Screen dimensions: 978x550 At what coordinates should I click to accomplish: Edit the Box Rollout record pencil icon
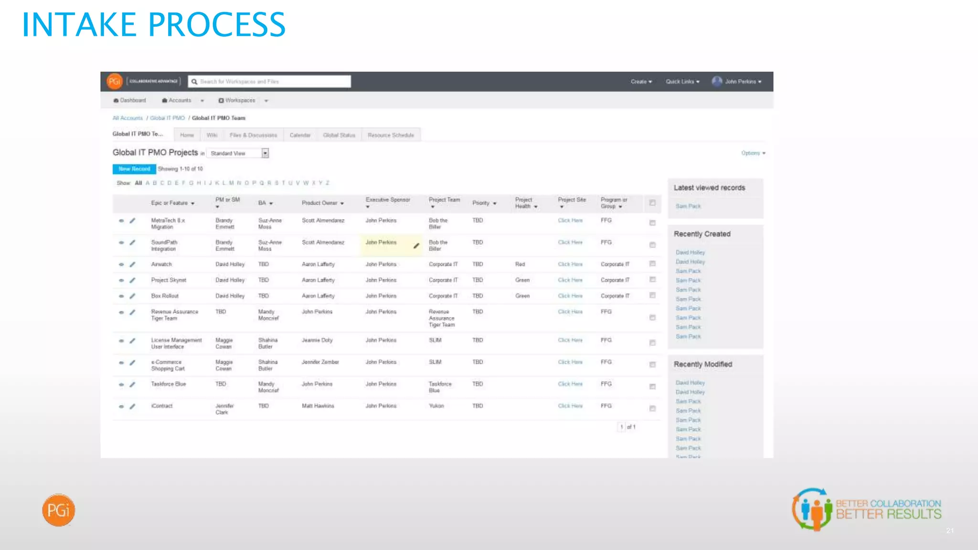click(x=133, y=296)
